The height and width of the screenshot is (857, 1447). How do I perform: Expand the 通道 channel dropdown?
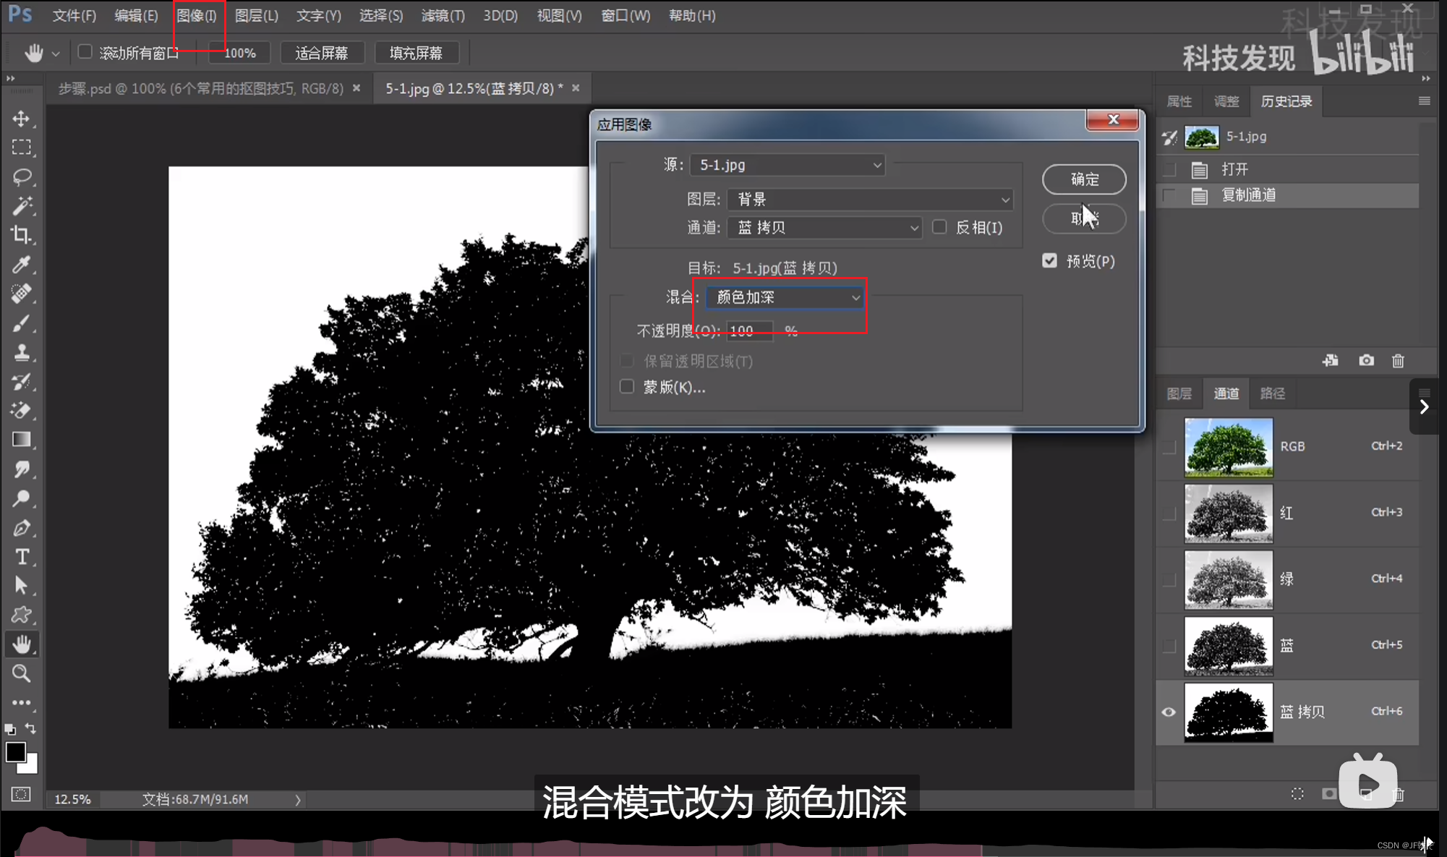[825, 228]
